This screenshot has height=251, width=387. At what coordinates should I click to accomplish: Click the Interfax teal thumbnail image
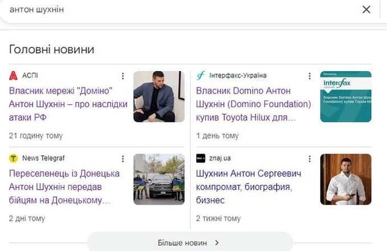pos(345,96)
